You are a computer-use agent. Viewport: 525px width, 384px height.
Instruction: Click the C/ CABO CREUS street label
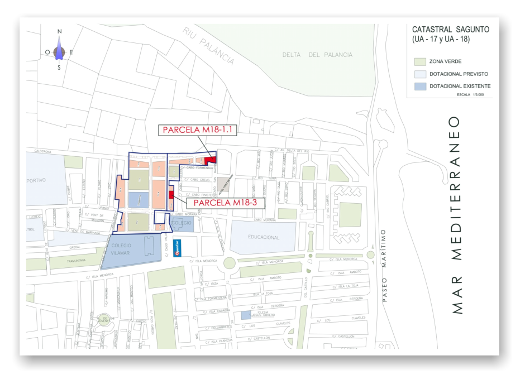pyautogui.click(x=198, y=180)
